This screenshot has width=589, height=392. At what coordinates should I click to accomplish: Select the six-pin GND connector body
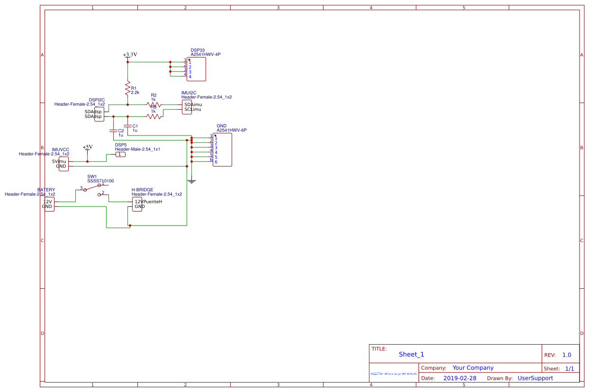(x=223, y=150)
